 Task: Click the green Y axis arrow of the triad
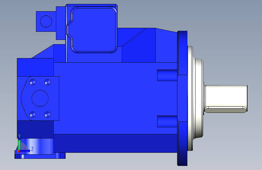pyautogui.click(x=19, y=145)
